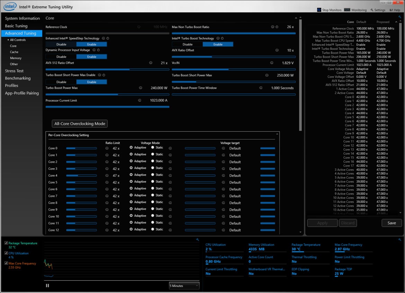This screenshot has height=293, width=405.
Task: Adjust Core 4 ratio limit slider
Action: [x=81, y=176]
